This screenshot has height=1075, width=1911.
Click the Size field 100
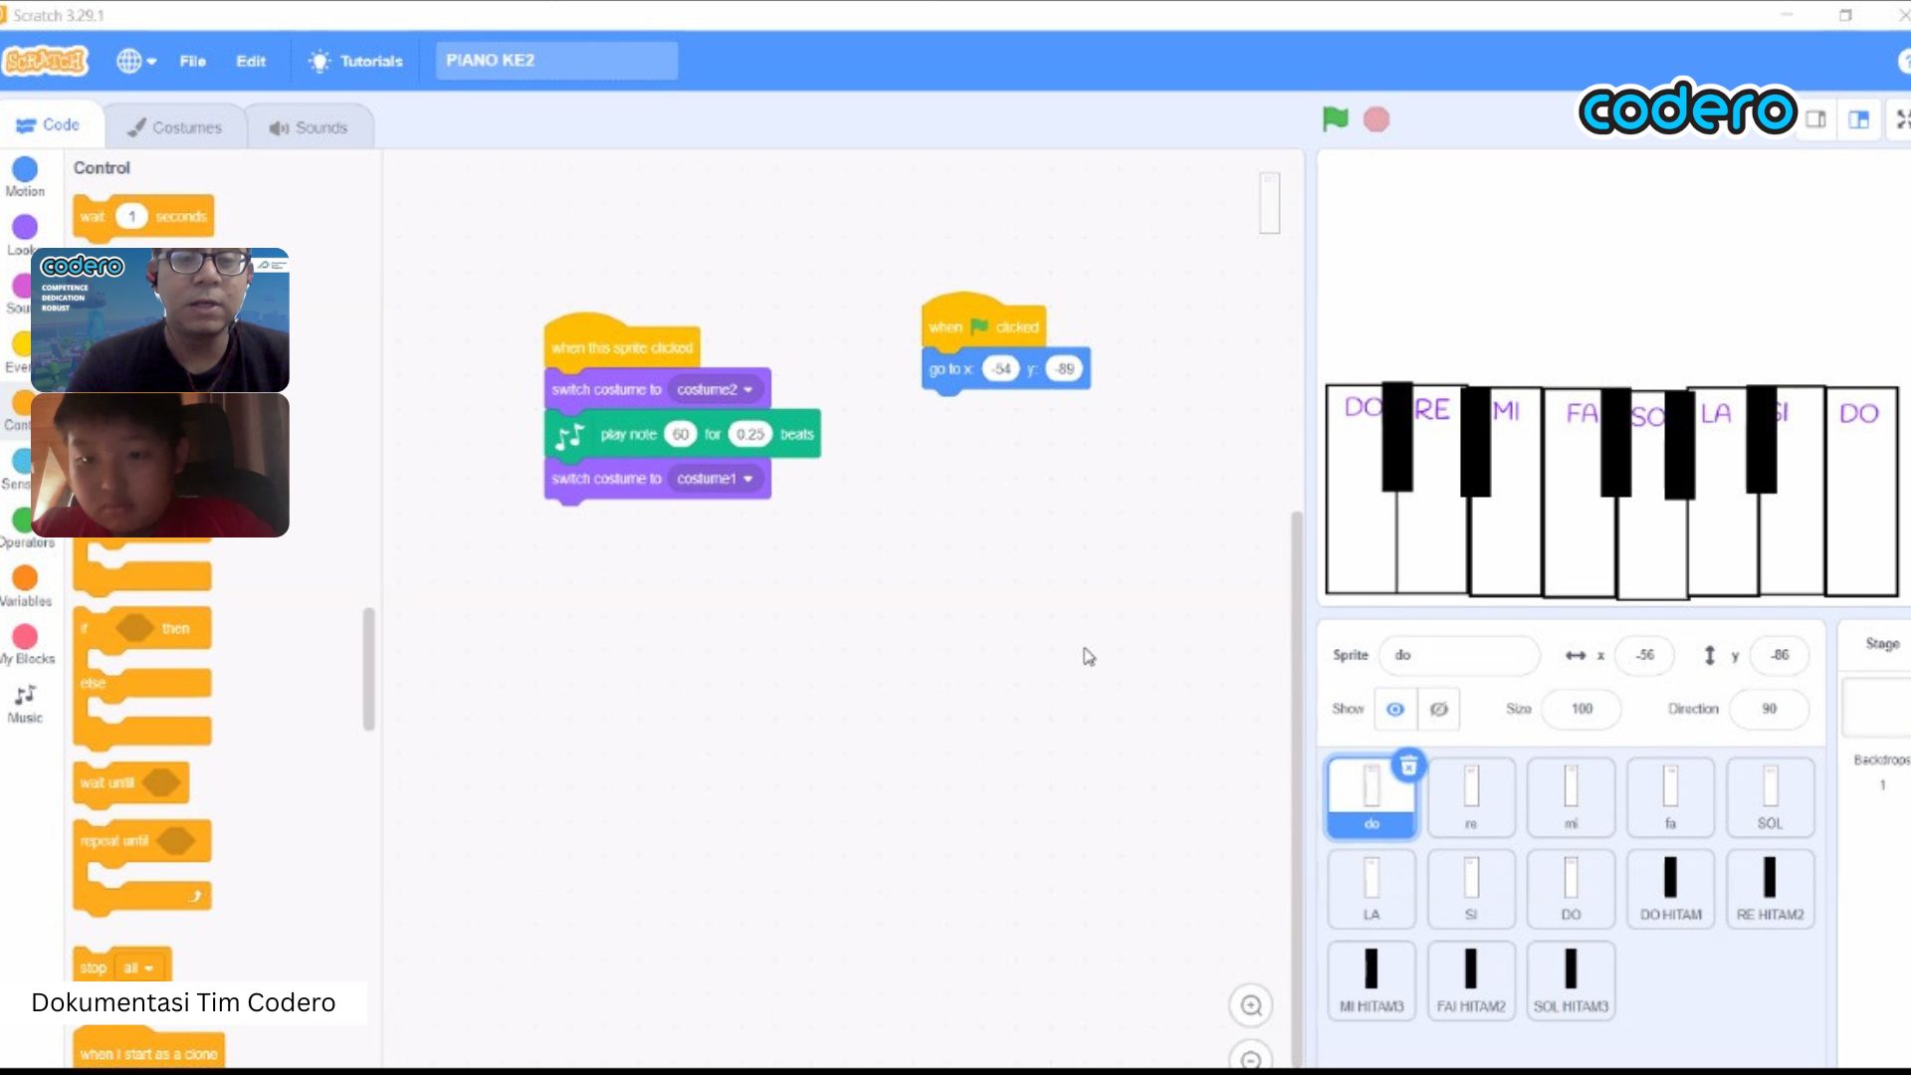(1582, 709)
